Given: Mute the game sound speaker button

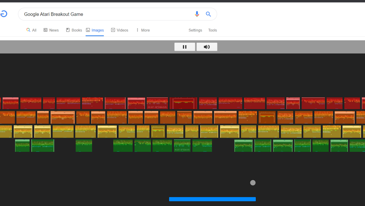Looking at the screenshot, I should tap(207, 47).
